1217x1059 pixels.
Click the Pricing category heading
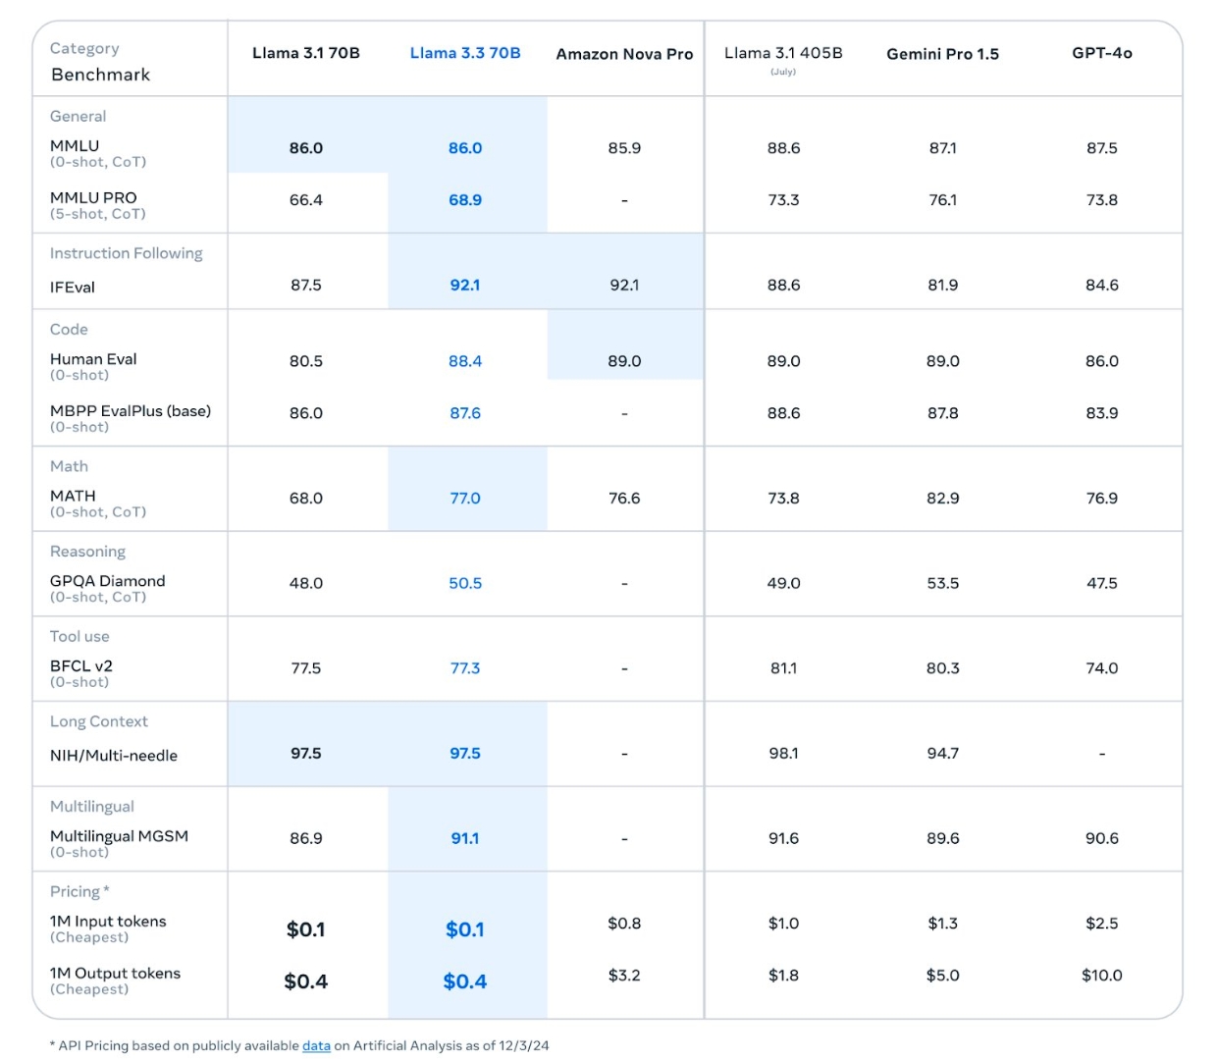[x=76, y=891]
